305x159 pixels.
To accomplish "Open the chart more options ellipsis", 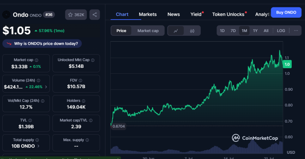I will [x=296, y=31].
